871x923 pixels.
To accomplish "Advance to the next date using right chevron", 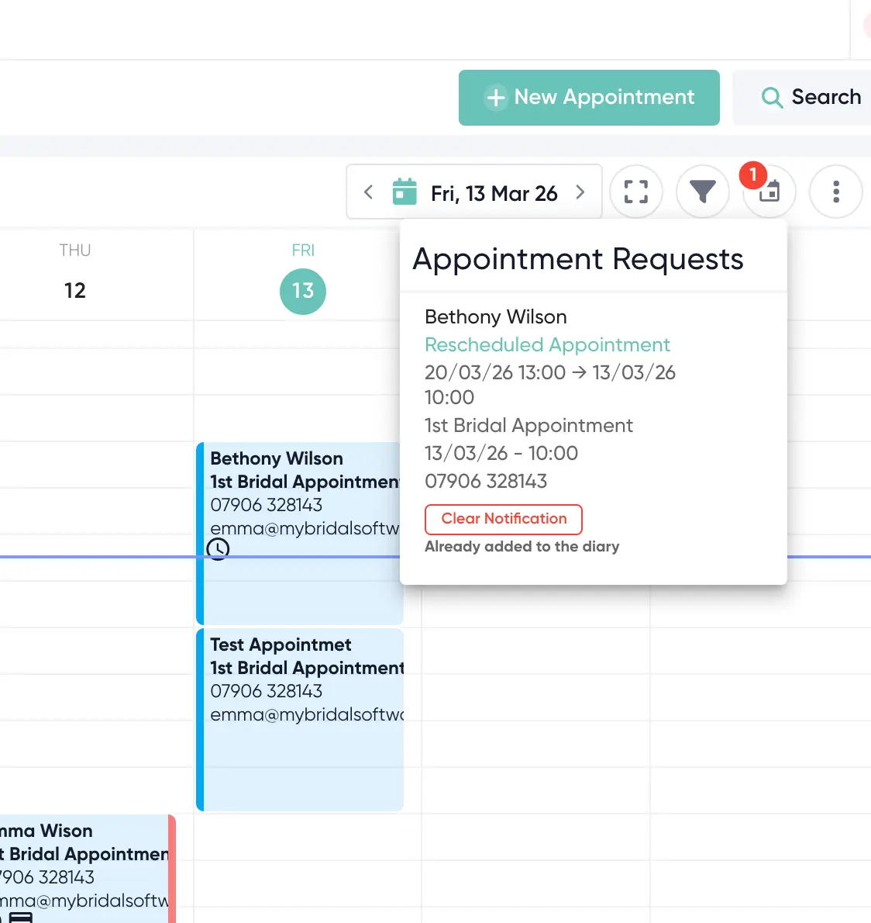I will click(580, 192).
